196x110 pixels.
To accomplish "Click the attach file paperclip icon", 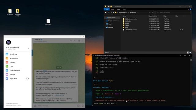I will (36, 106).
